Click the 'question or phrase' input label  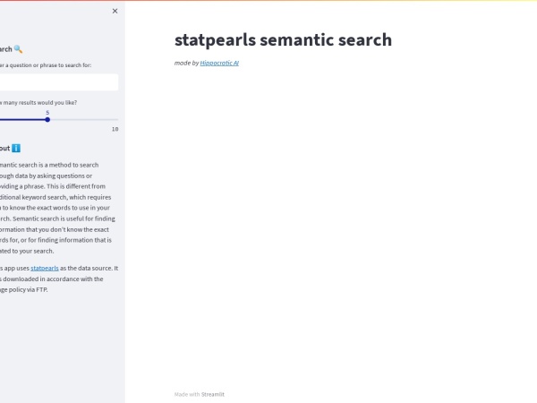[x=46, y=65]
